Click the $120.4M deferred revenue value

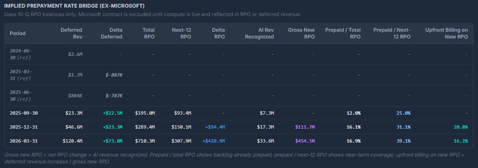click(73, 141)
